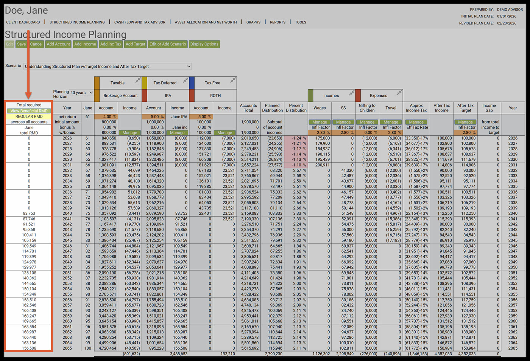This screenshot has width=530, height=361.
Task: Open Display Options
Action: [x=204, y=44]
